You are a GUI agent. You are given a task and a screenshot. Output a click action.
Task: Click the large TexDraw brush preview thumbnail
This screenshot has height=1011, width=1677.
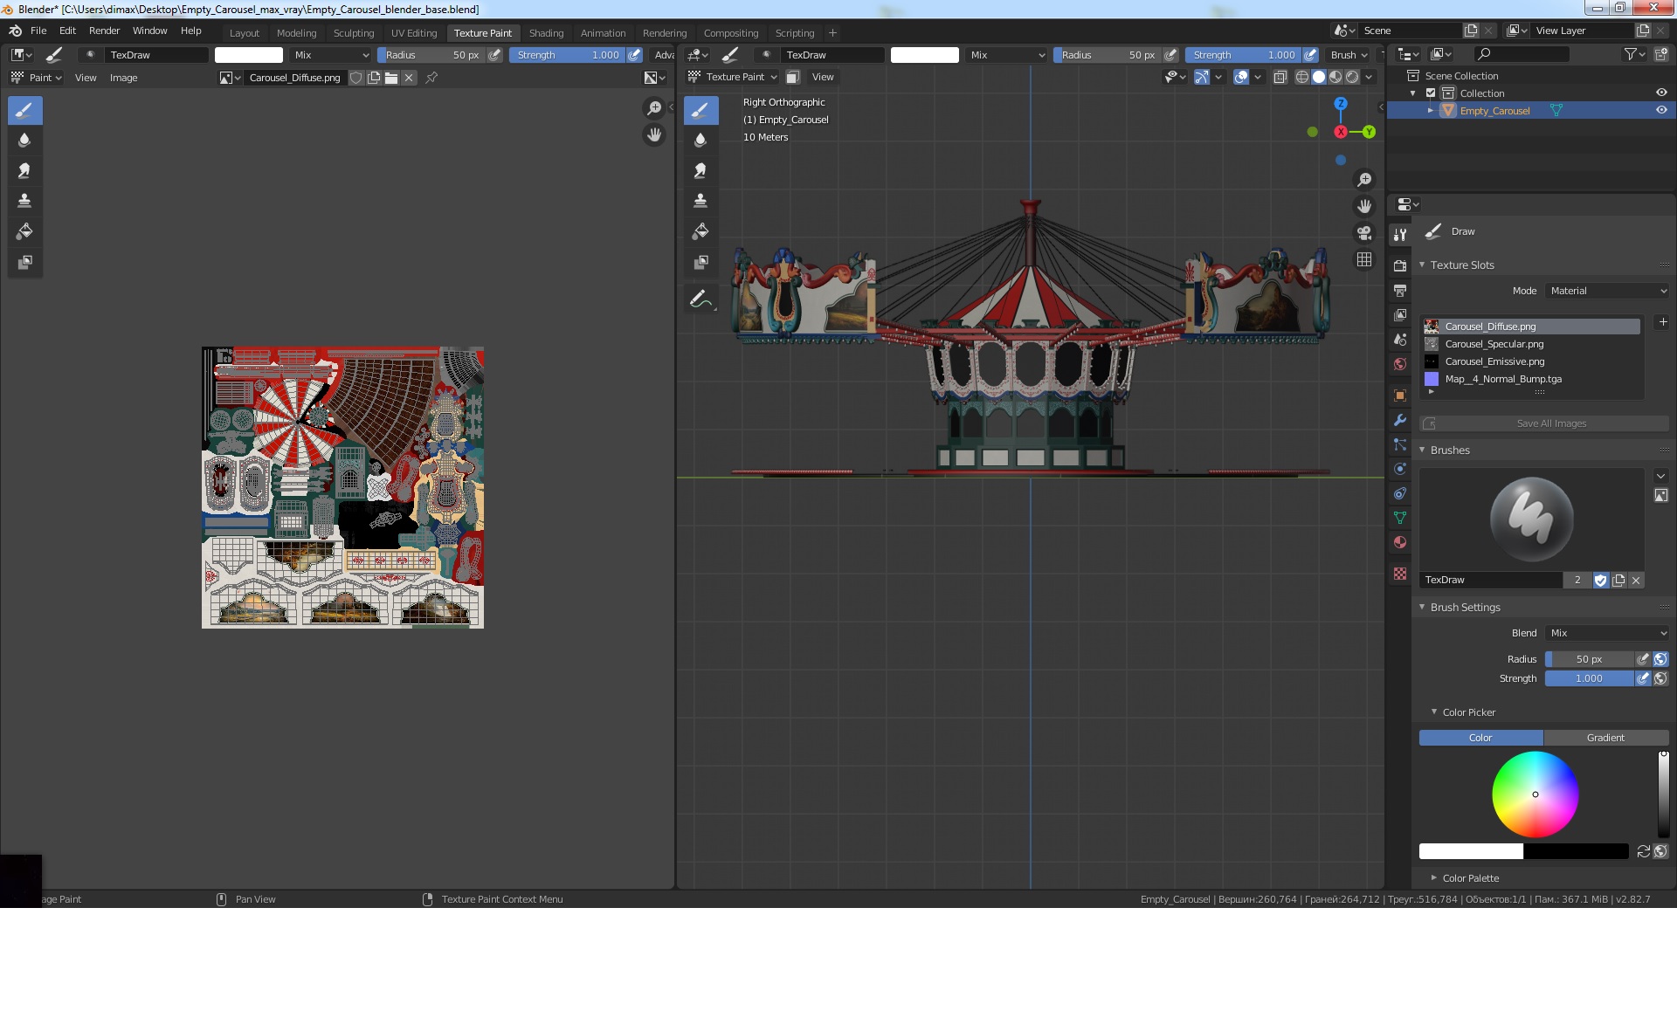(x=1532, y=519)
